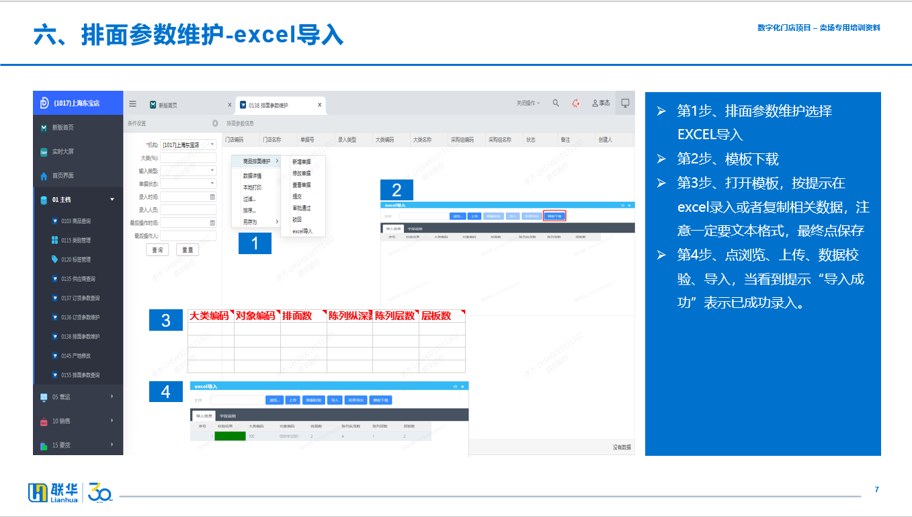Click the 查询 button
This screenshot has height=517, width=912.
point(157,250)
